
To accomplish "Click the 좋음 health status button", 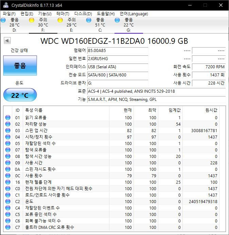I will [20, 66].
